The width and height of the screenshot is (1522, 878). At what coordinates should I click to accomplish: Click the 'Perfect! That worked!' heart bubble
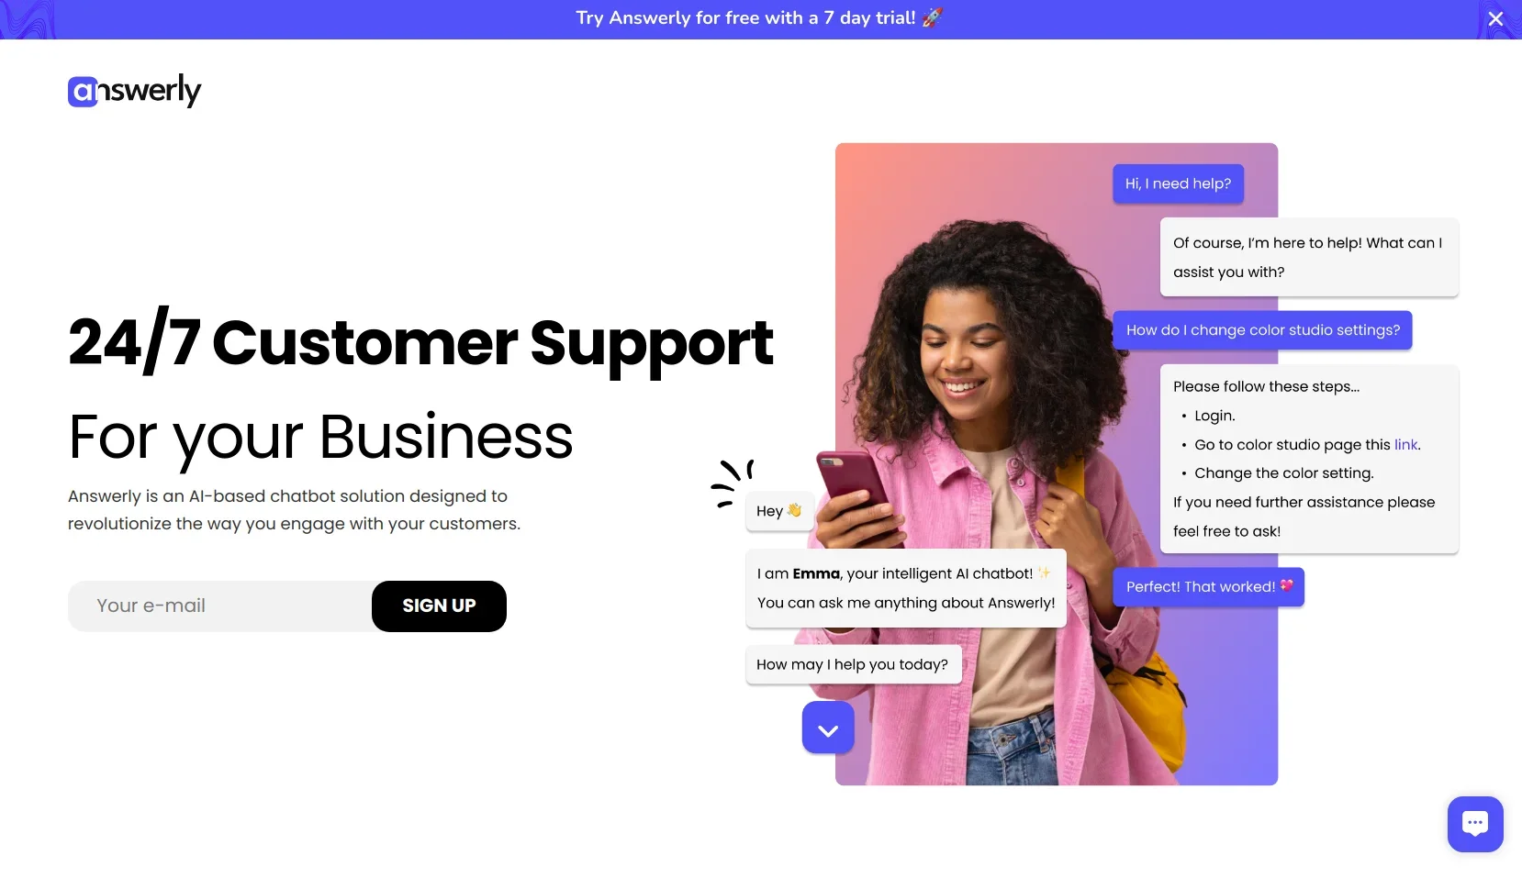pos(1209,586)
